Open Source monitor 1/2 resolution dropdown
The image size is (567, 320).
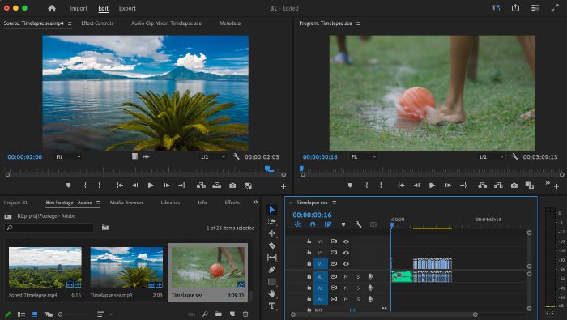213,156
